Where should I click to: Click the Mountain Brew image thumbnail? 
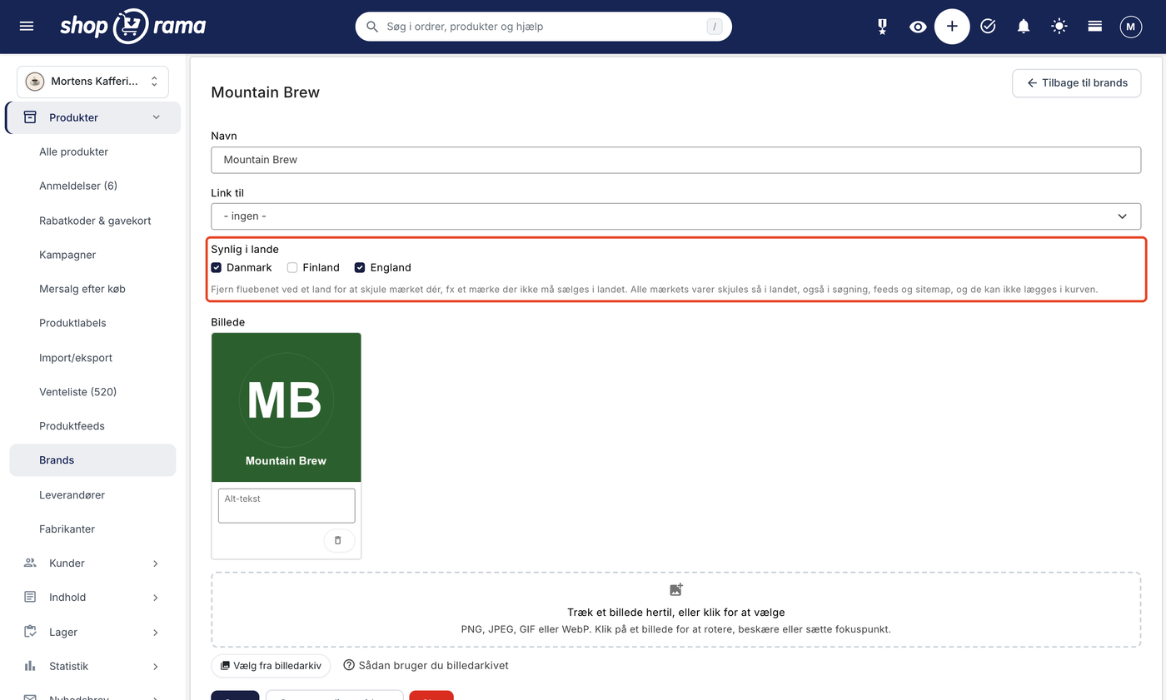[x=287, y=408]
